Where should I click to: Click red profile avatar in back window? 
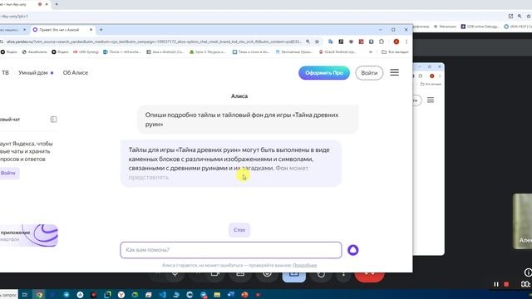click(x=432, y=76)
